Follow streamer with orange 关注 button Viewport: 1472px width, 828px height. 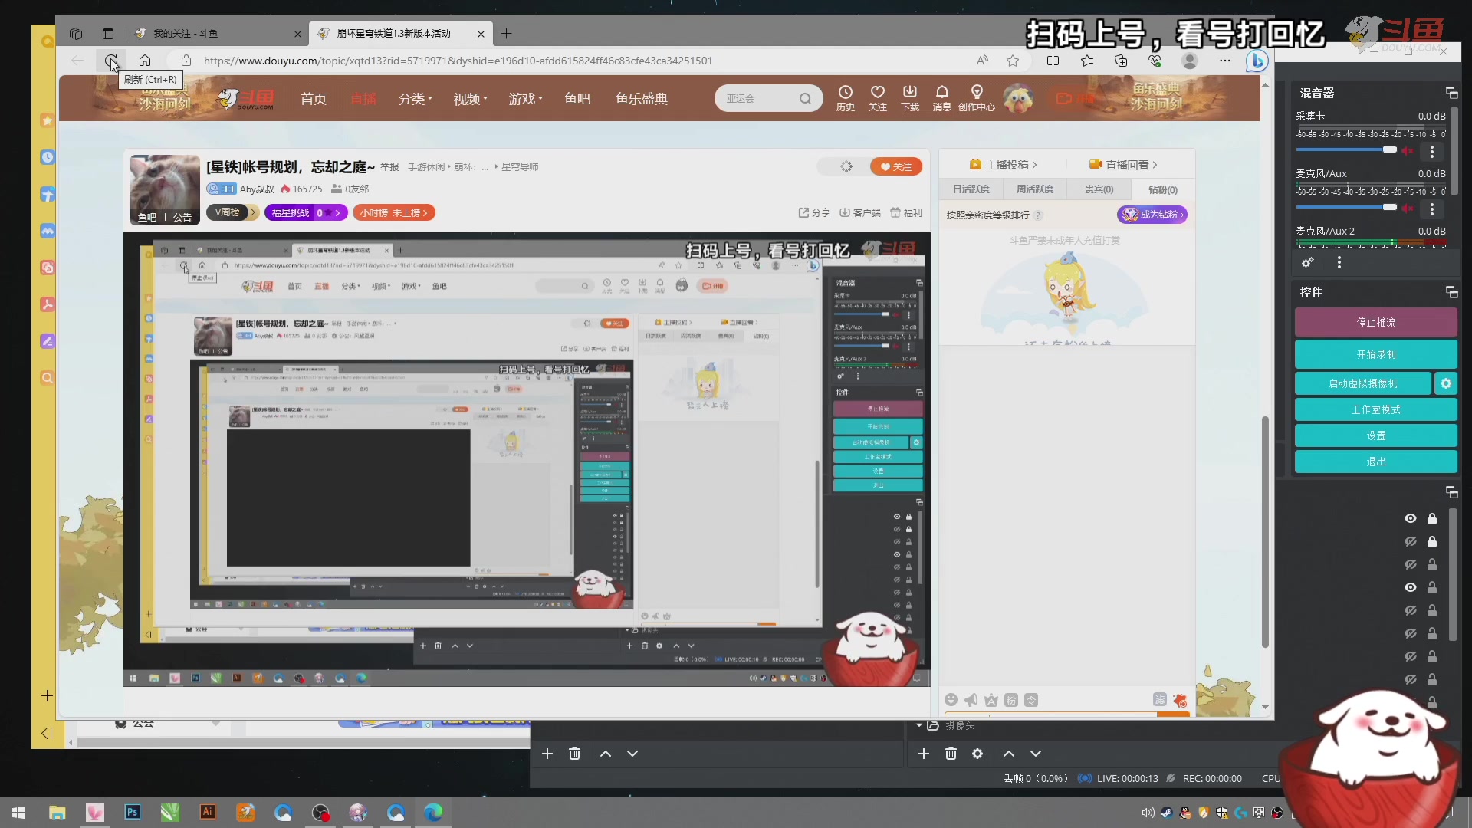[895, 166]
